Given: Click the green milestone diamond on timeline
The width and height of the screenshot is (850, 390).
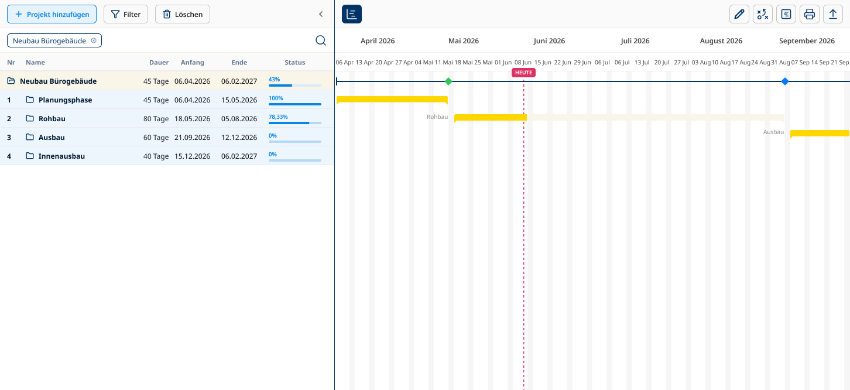Looking at the screenshot, I should [448, 81].
